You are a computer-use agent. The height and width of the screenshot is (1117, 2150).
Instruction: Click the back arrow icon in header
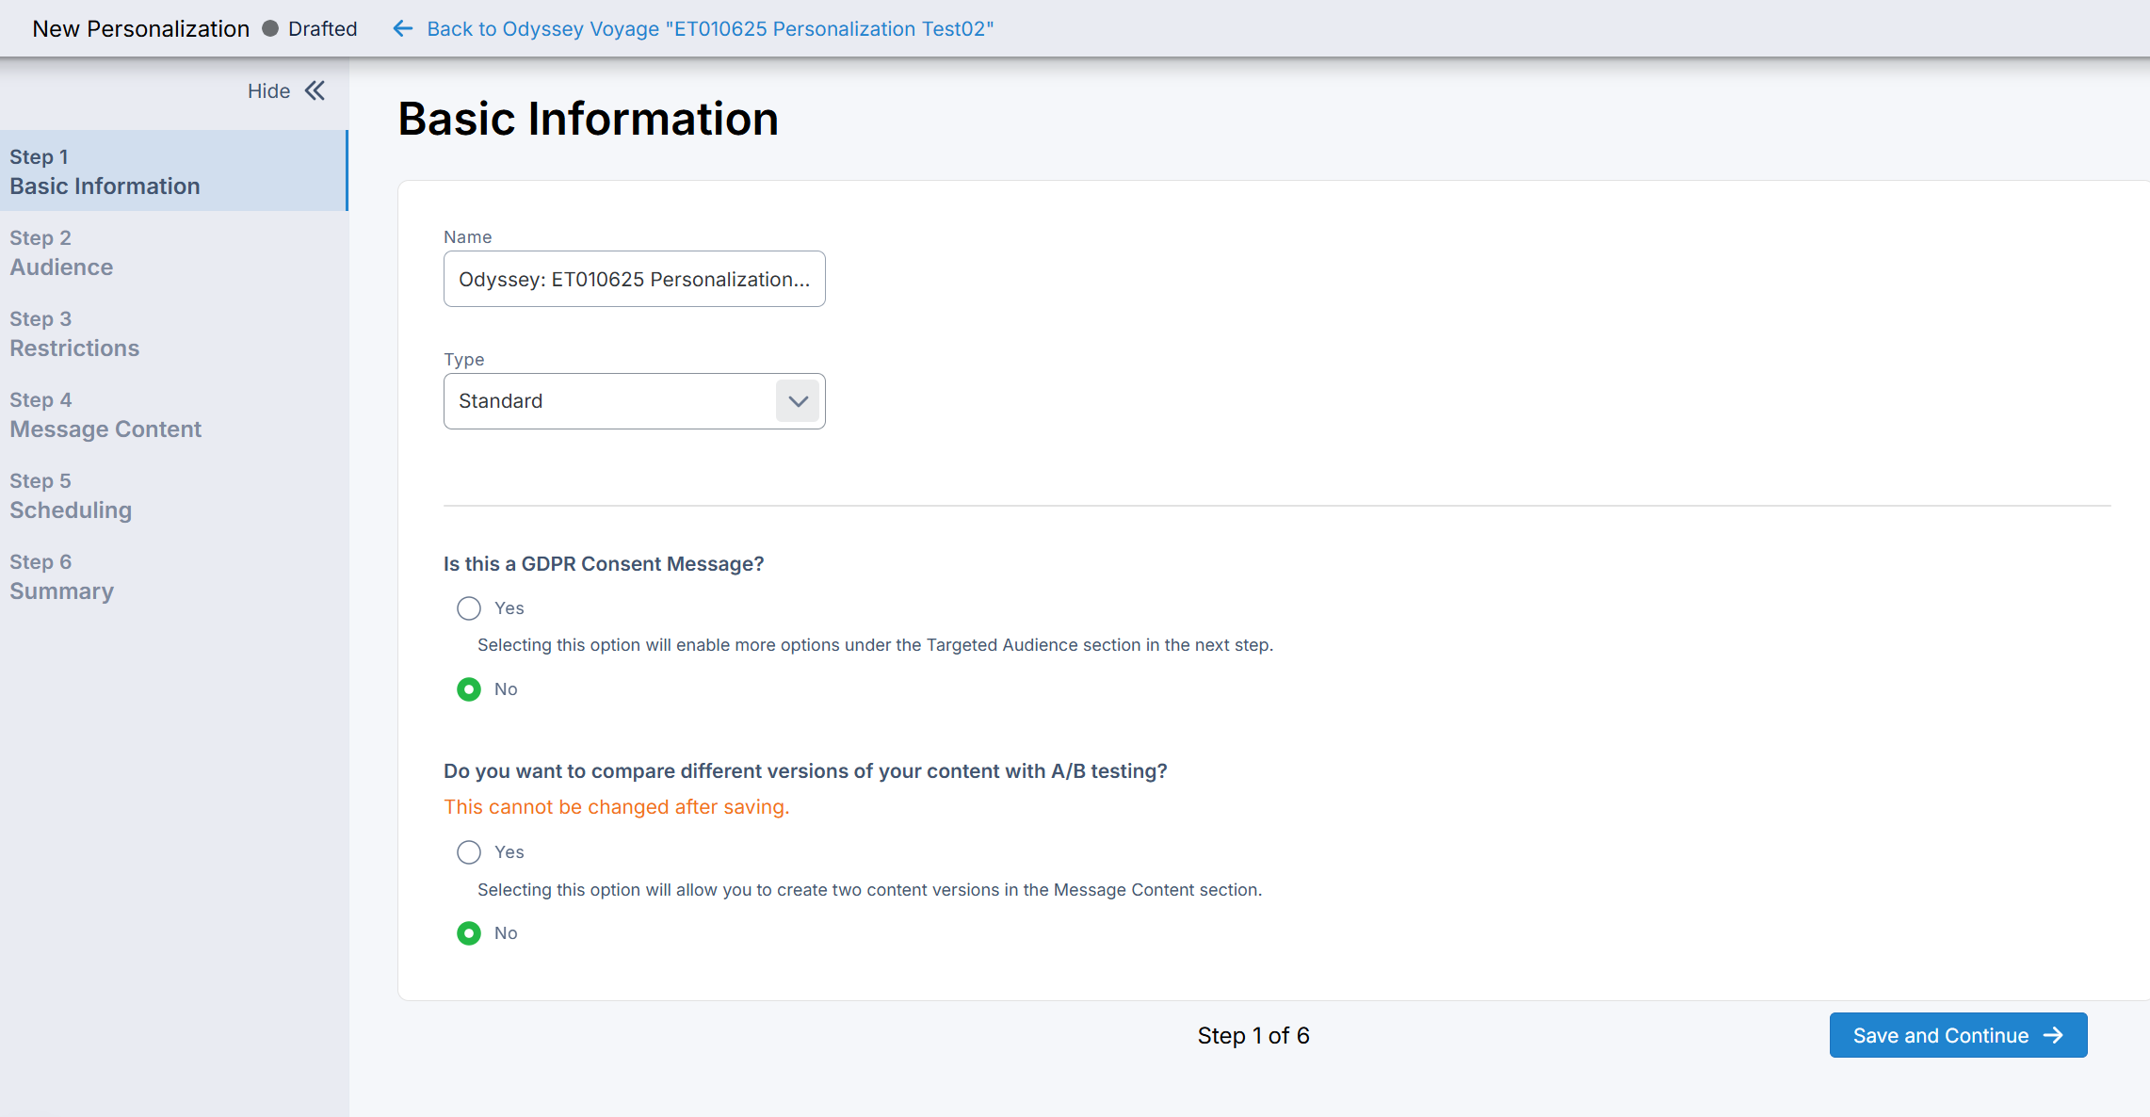click(403, 28)
